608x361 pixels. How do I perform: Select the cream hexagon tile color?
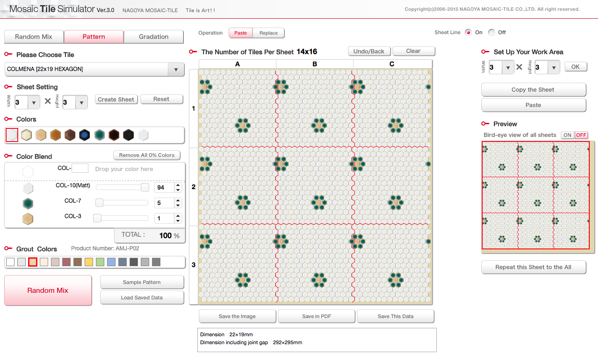coord(26,134)
